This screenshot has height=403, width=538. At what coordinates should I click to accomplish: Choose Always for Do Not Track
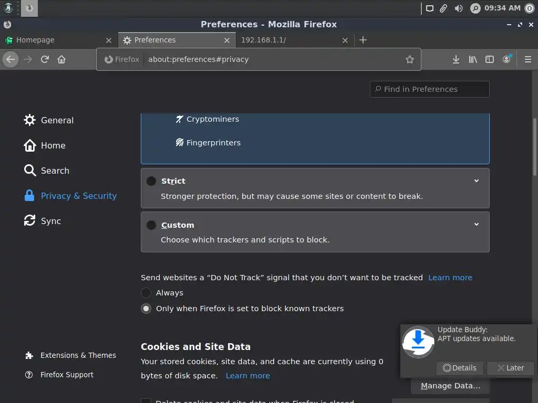click(147, 293)
